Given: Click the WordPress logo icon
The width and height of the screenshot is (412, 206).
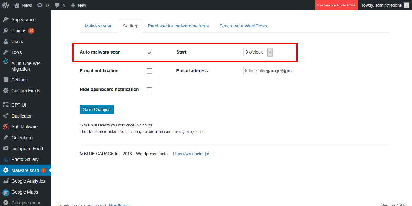Looking at the screenshot, I should point(5,5).
